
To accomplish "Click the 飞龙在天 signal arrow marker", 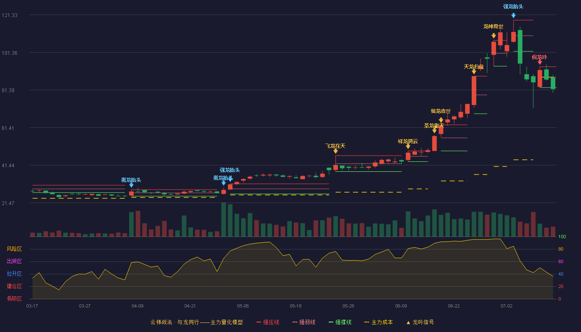I will (x=335, y=151).
